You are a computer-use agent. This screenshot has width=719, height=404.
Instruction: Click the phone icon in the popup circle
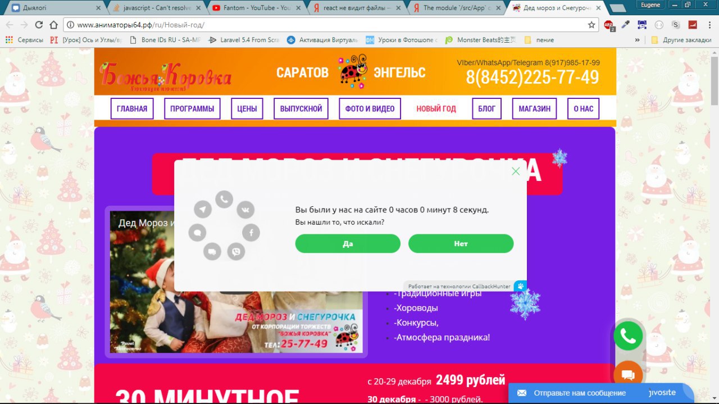tap(224, 199)
